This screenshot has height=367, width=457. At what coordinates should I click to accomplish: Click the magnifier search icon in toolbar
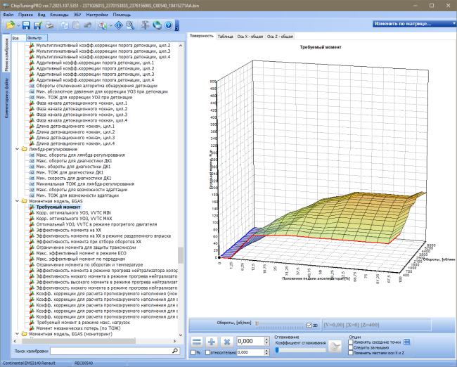tap(130, 25)
